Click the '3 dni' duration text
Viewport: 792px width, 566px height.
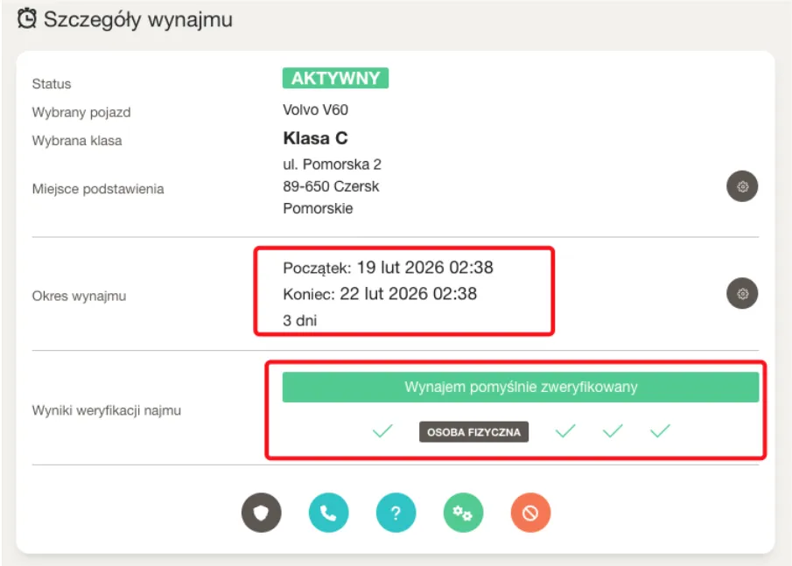tap(299, 320)
